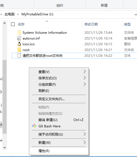Click the penguin icon.ico file icon
The height and width of the screenshot is (157, 137).
point(19,44)
